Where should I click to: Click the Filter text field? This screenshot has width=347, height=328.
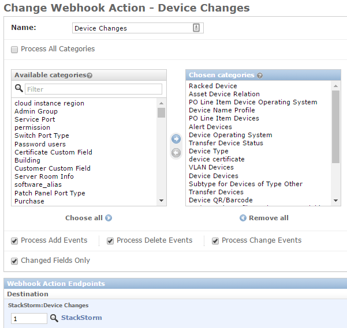[94, 89]
